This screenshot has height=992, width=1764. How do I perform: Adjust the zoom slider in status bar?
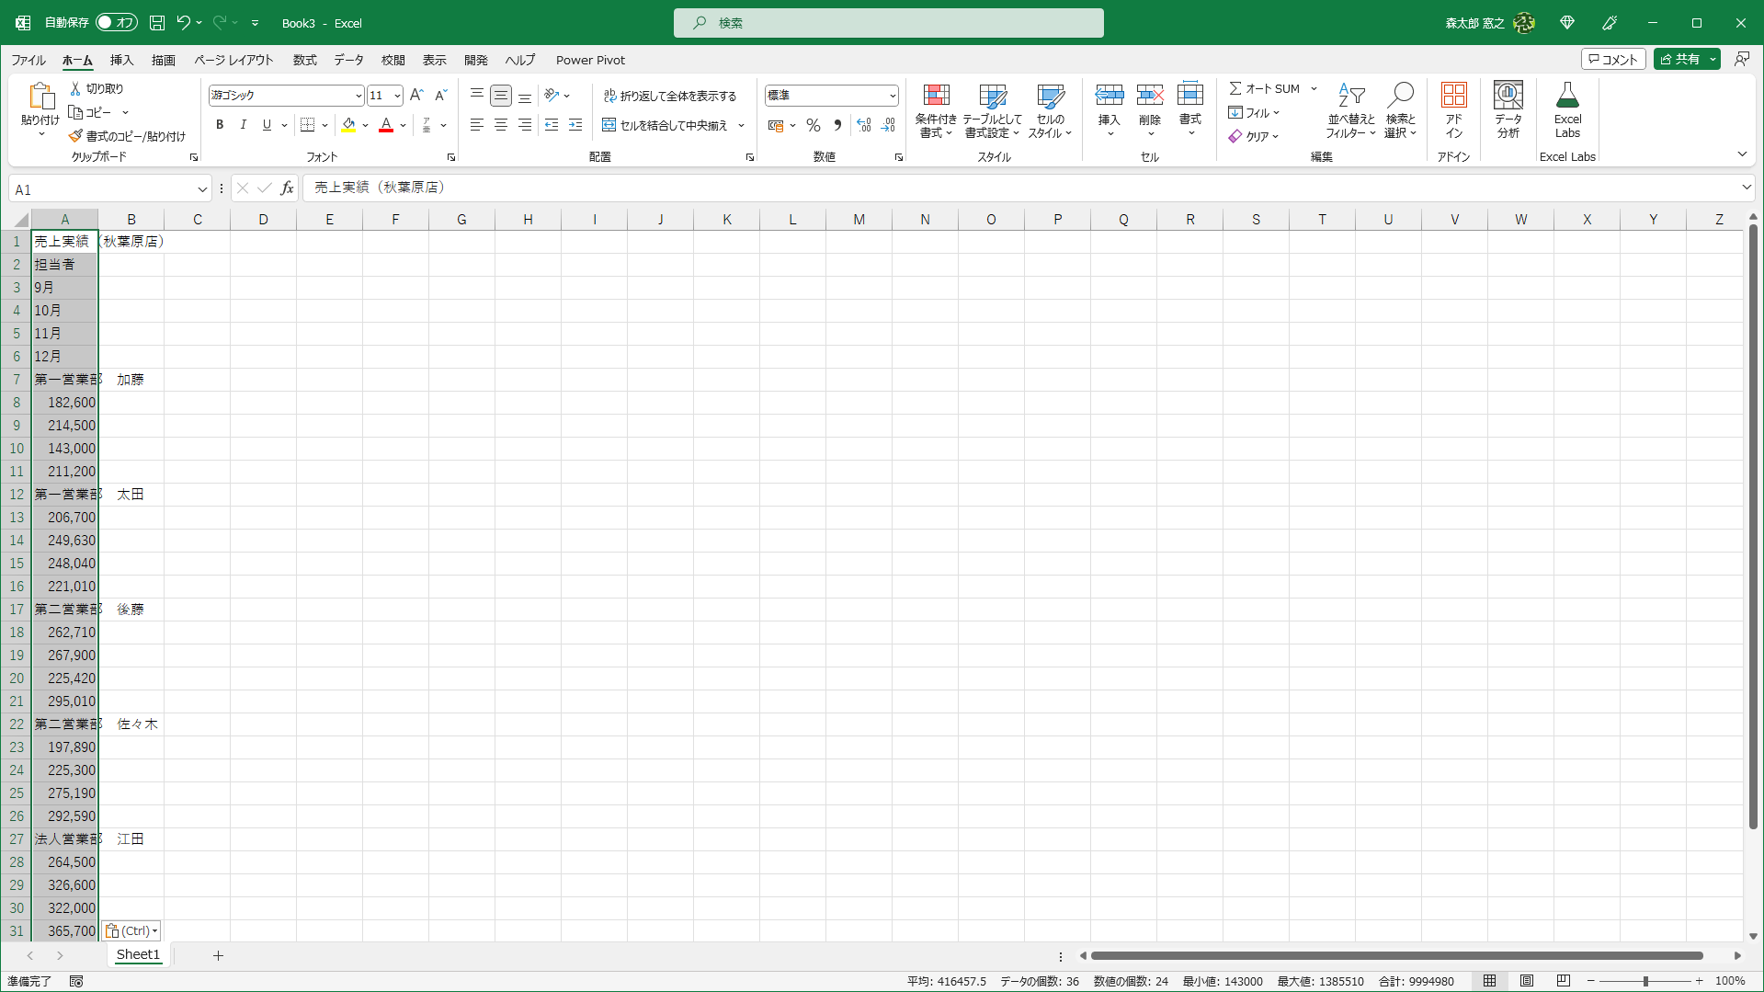(1645, 981)
